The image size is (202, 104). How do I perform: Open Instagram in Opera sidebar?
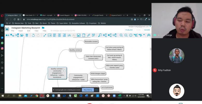tap(2, 48)
